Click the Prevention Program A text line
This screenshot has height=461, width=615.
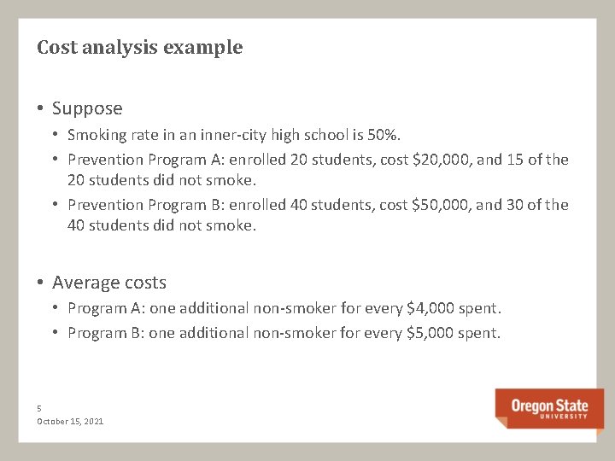click(x=318, y=160)
